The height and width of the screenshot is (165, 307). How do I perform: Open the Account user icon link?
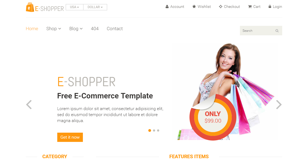click(x=167, y=7)
